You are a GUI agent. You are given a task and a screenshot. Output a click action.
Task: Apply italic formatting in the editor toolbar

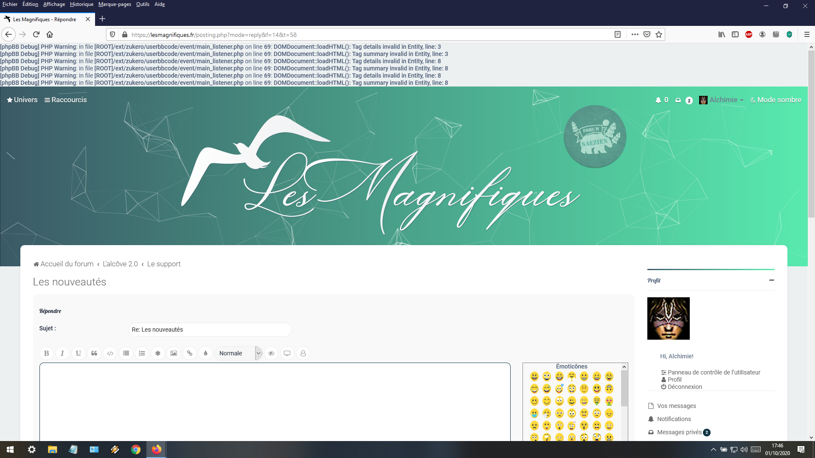[62, 353]
